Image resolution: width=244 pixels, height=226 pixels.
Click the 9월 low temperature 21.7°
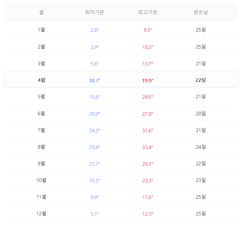click(x=95, y=164)
